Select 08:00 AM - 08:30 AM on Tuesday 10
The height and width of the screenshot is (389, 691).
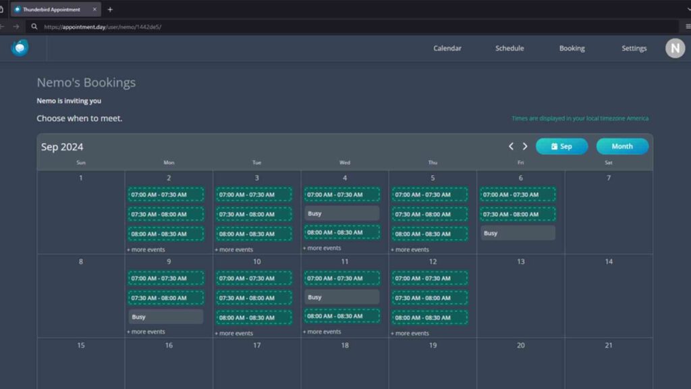click(254, 317)
